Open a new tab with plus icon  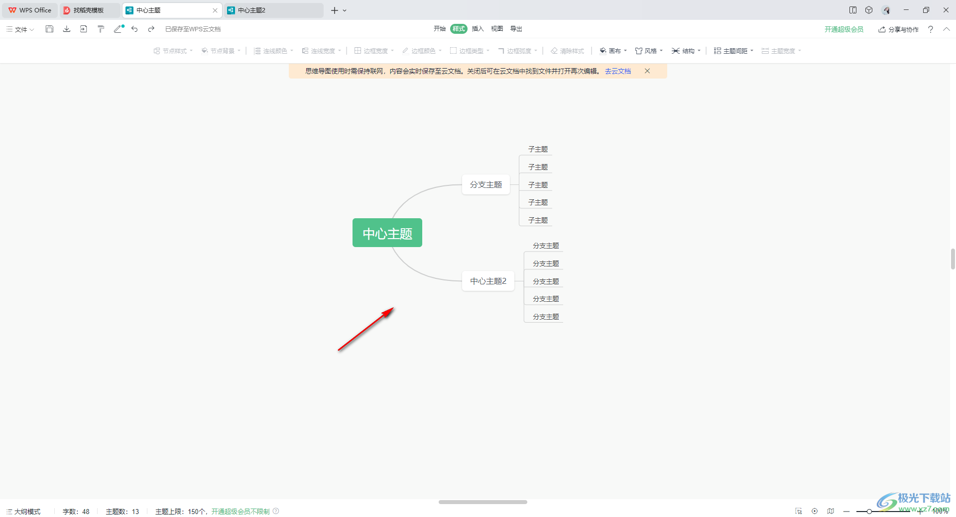tap(334, 10)
